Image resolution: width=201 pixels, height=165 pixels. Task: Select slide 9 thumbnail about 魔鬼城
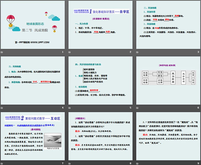click(x=168, y=136)
